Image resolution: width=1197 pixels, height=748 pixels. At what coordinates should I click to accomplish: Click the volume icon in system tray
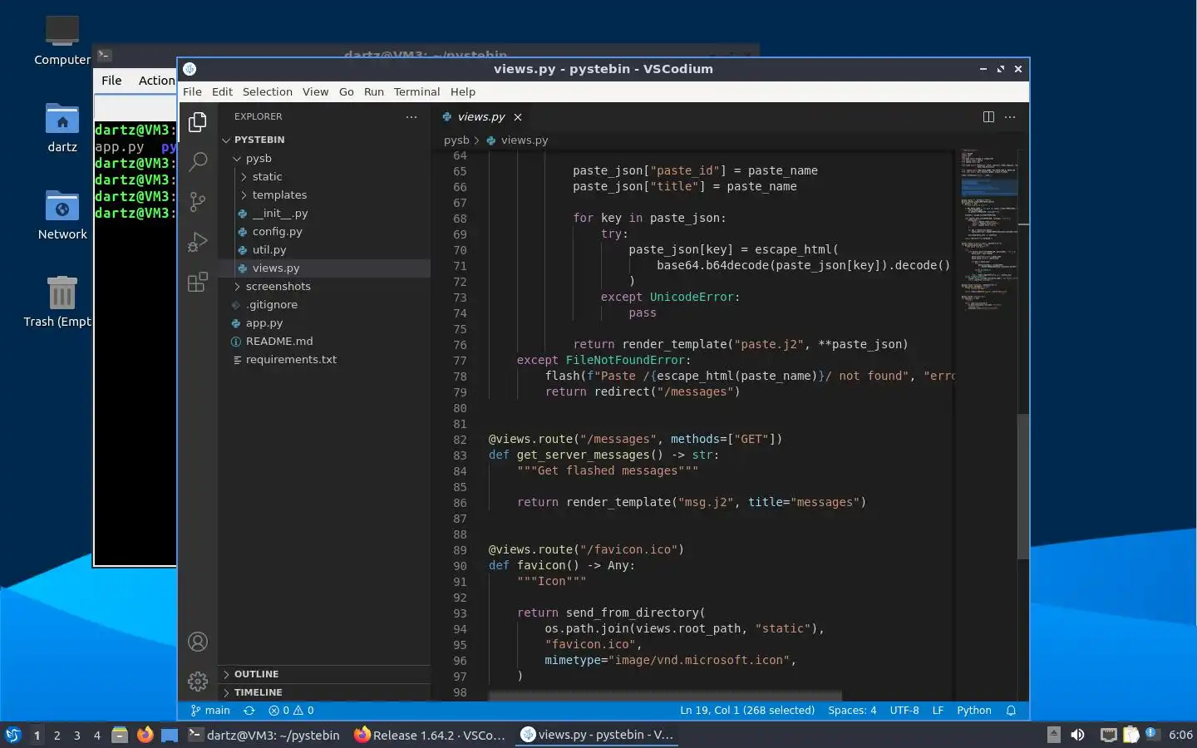1077,735
